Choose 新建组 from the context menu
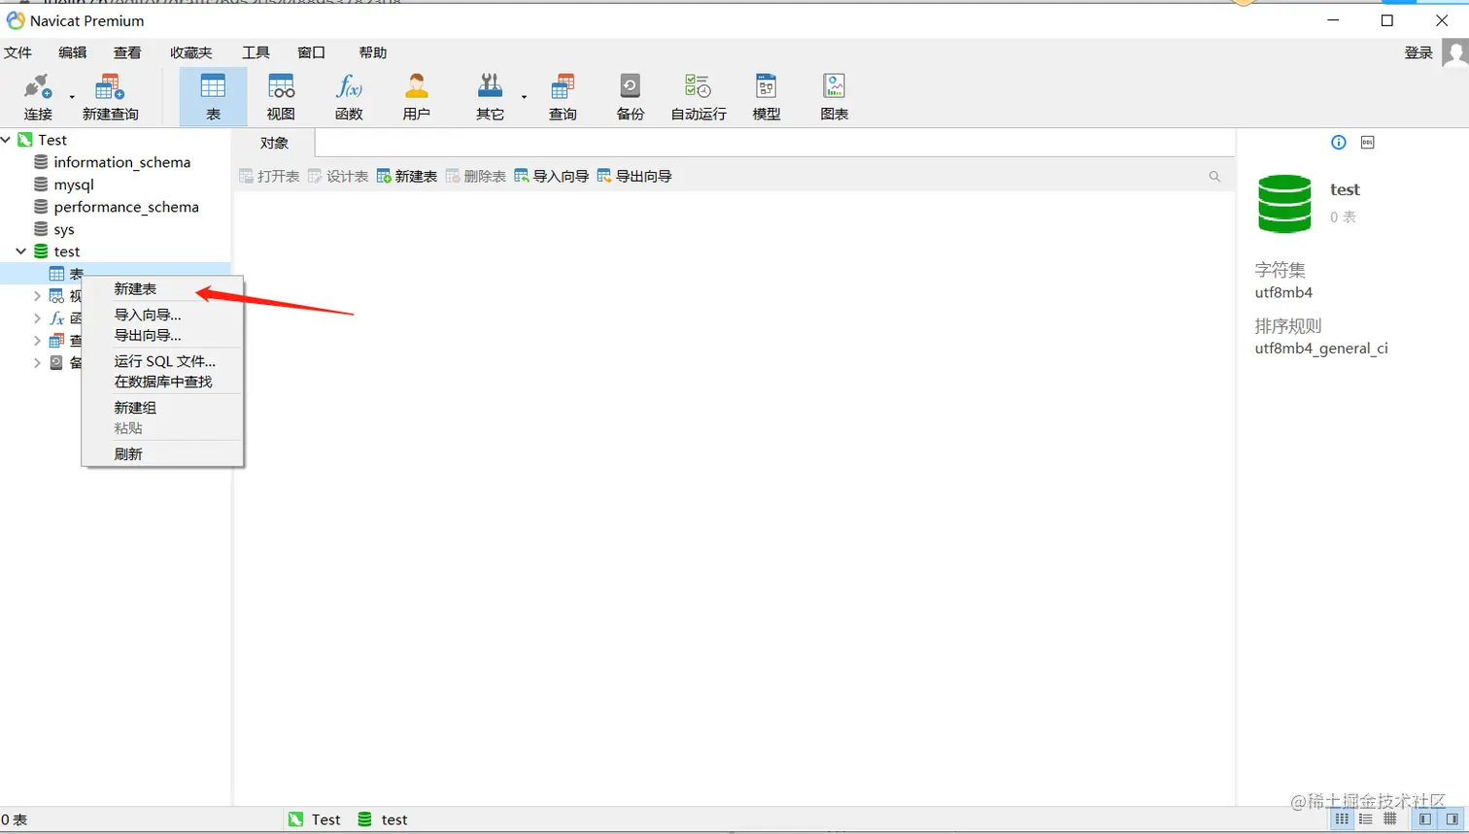 point(162,408)
